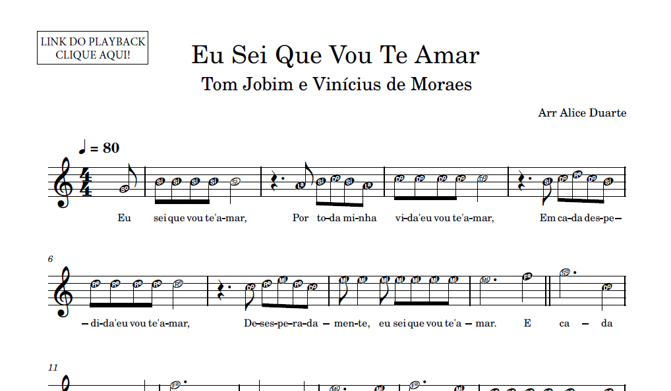
Task: Click the double barline before ca
Action: (x=548, y=292)
